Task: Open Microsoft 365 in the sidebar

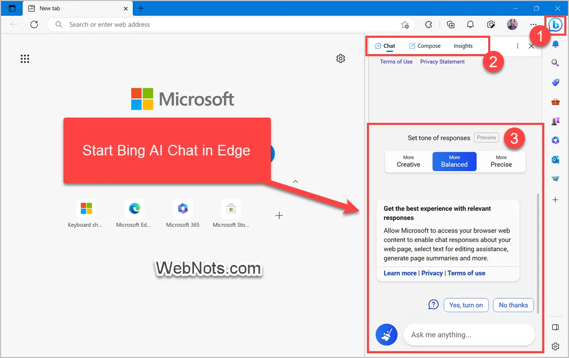Action: point(555,140)
